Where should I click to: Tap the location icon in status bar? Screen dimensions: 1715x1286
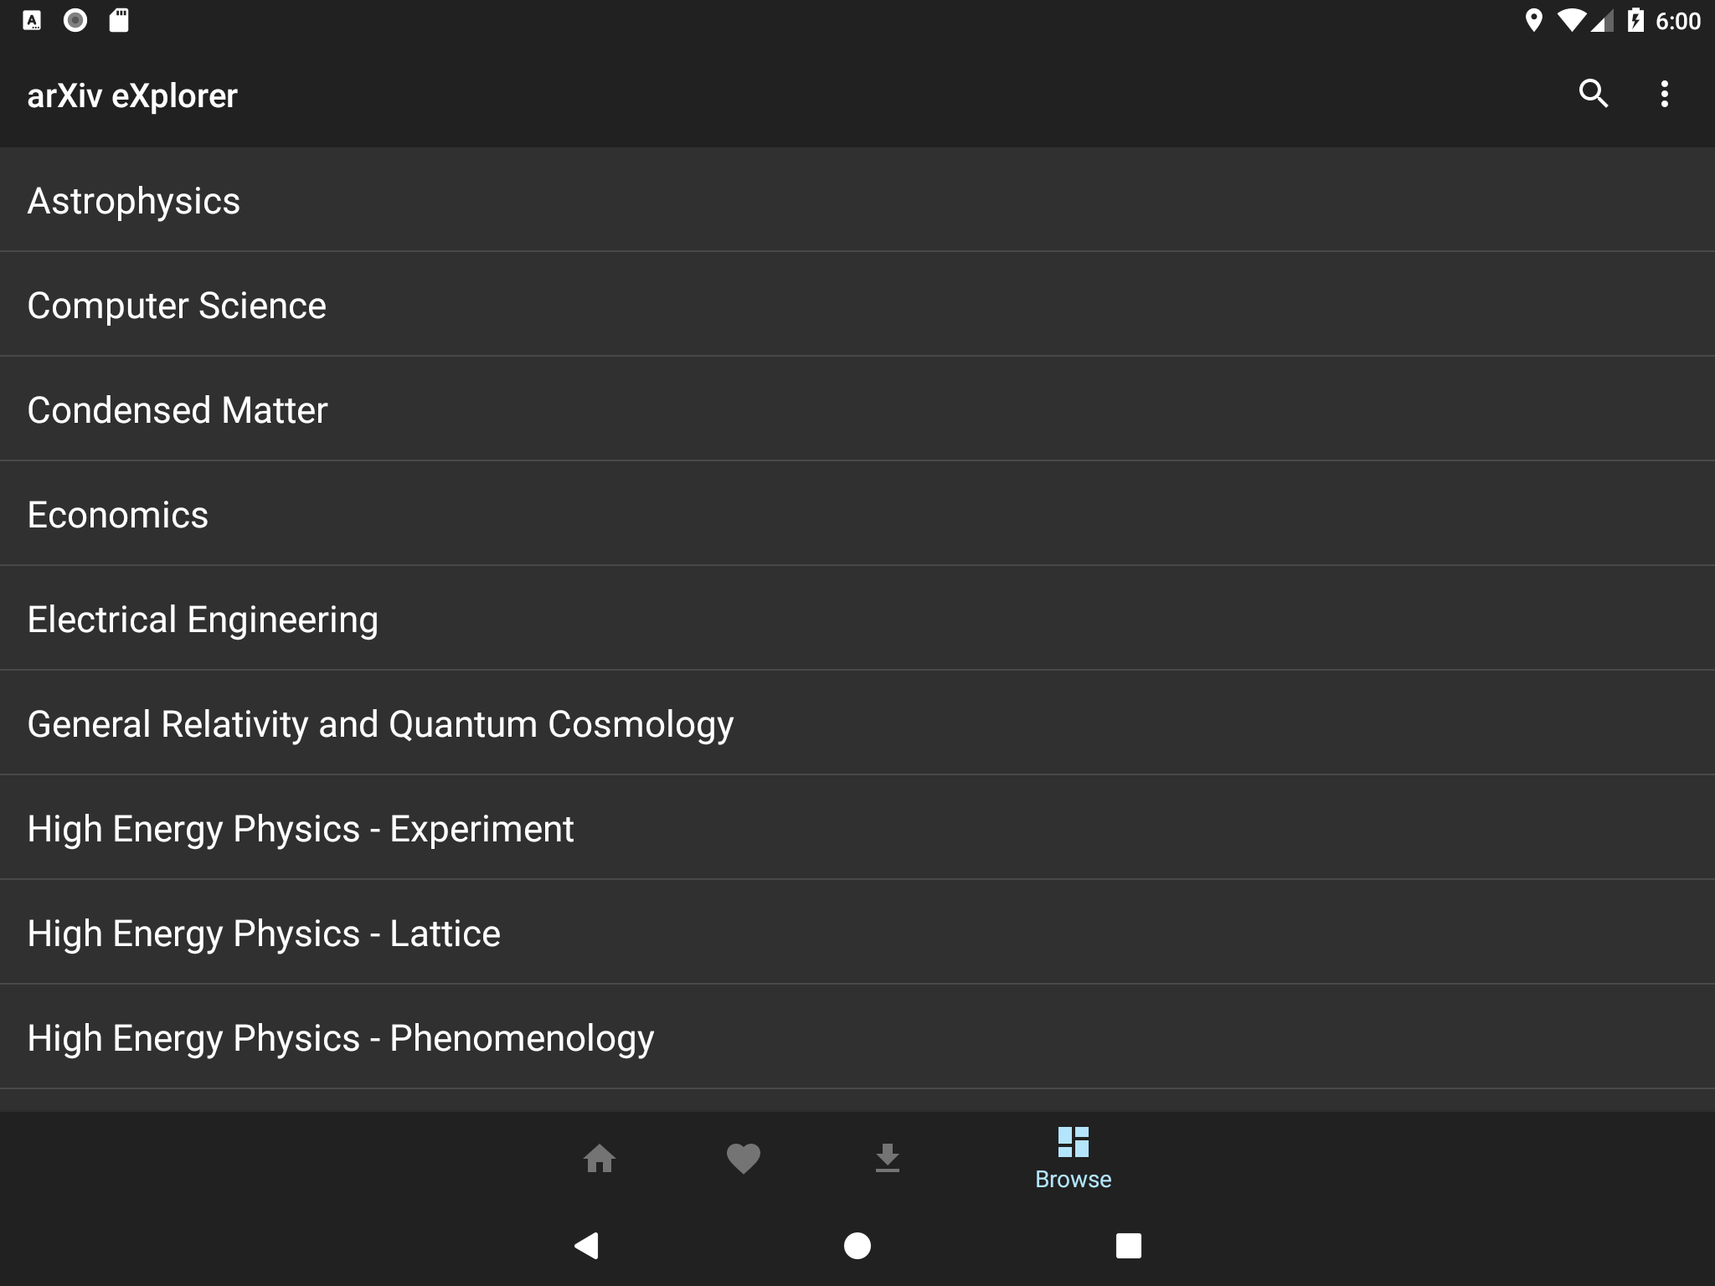[1533, 20]
